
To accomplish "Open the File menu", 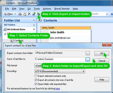I will tap(7, 9).
